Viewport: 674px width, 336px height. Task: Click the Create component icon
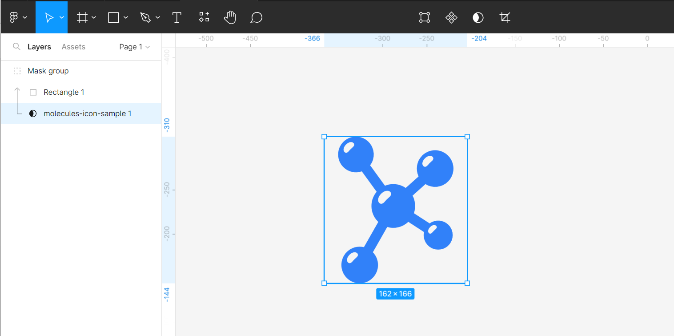pos(451,17)
